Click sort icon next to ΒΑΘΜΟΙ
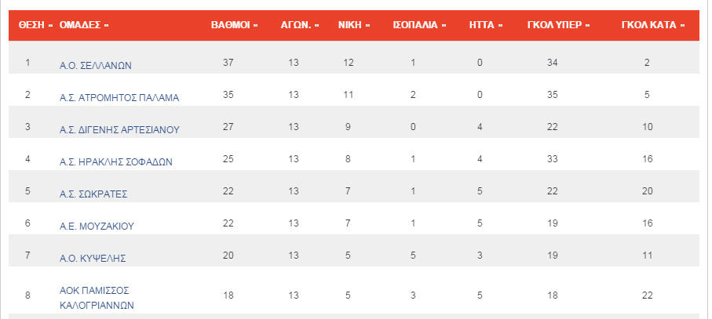The height and width of the screenshot is (319, 712). (x=256, y=26)
